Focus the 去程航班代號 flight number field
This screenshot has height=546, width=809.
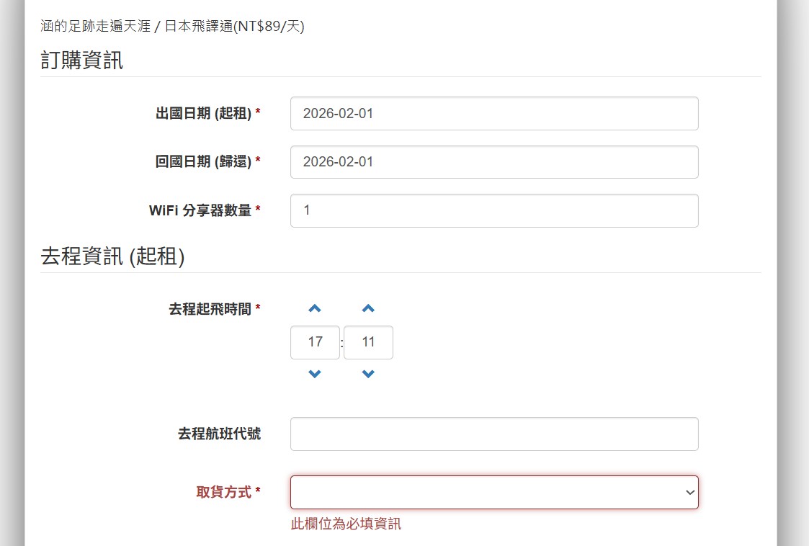tap(494, 434)
